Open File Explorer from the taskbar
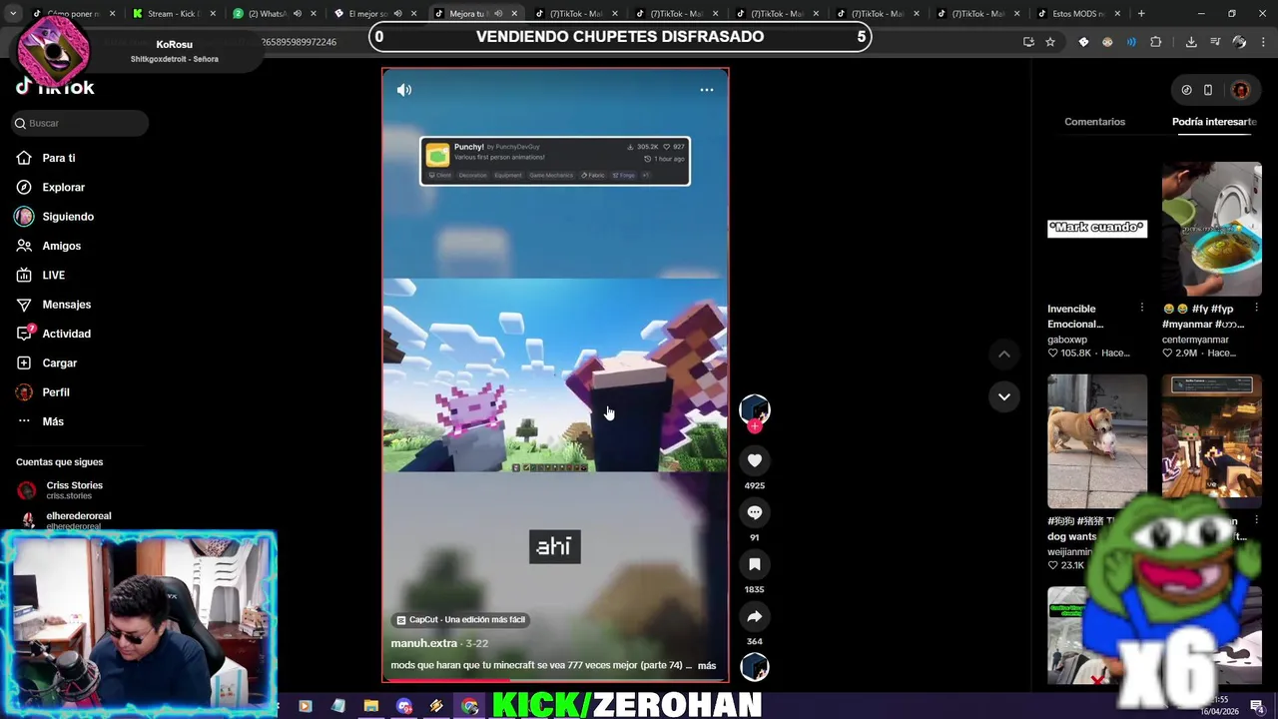 [x=370, y=706]
